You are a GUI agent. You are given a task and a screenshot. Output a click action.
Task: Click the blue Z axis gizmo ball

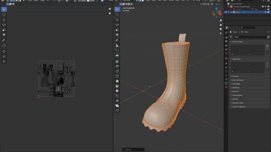[216, 8]
